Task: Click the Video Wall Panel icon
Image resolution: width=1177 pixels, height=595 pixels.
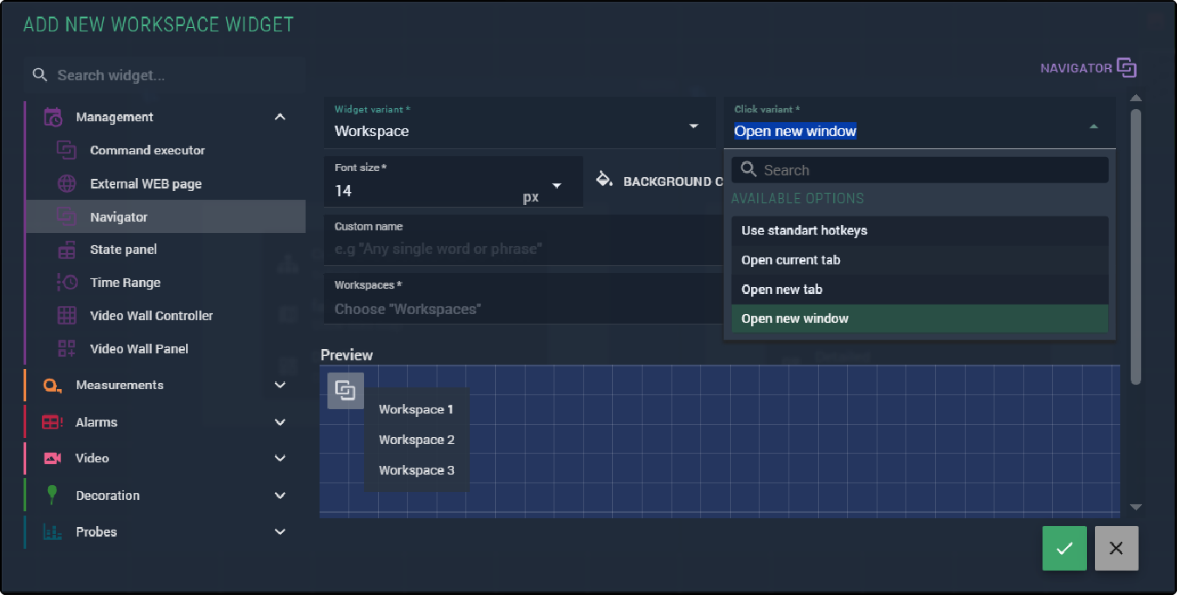Action: [x=67, y=349]
